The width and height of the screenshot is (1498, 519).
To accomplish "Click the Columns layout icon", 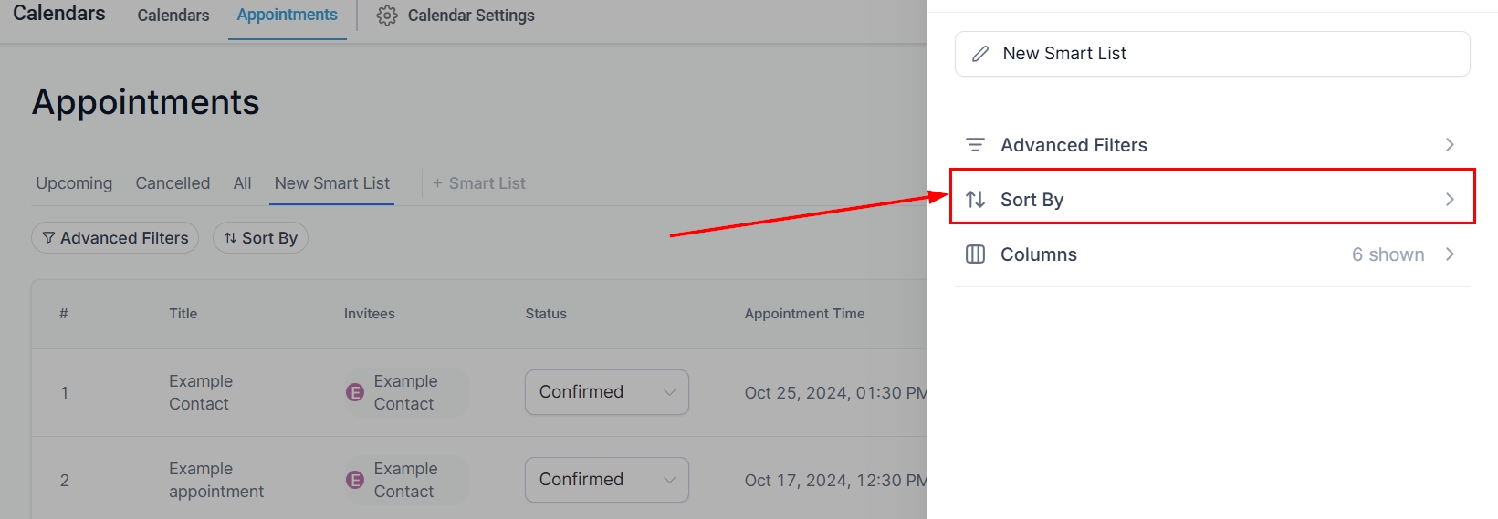I will click(x=975, y=254).
